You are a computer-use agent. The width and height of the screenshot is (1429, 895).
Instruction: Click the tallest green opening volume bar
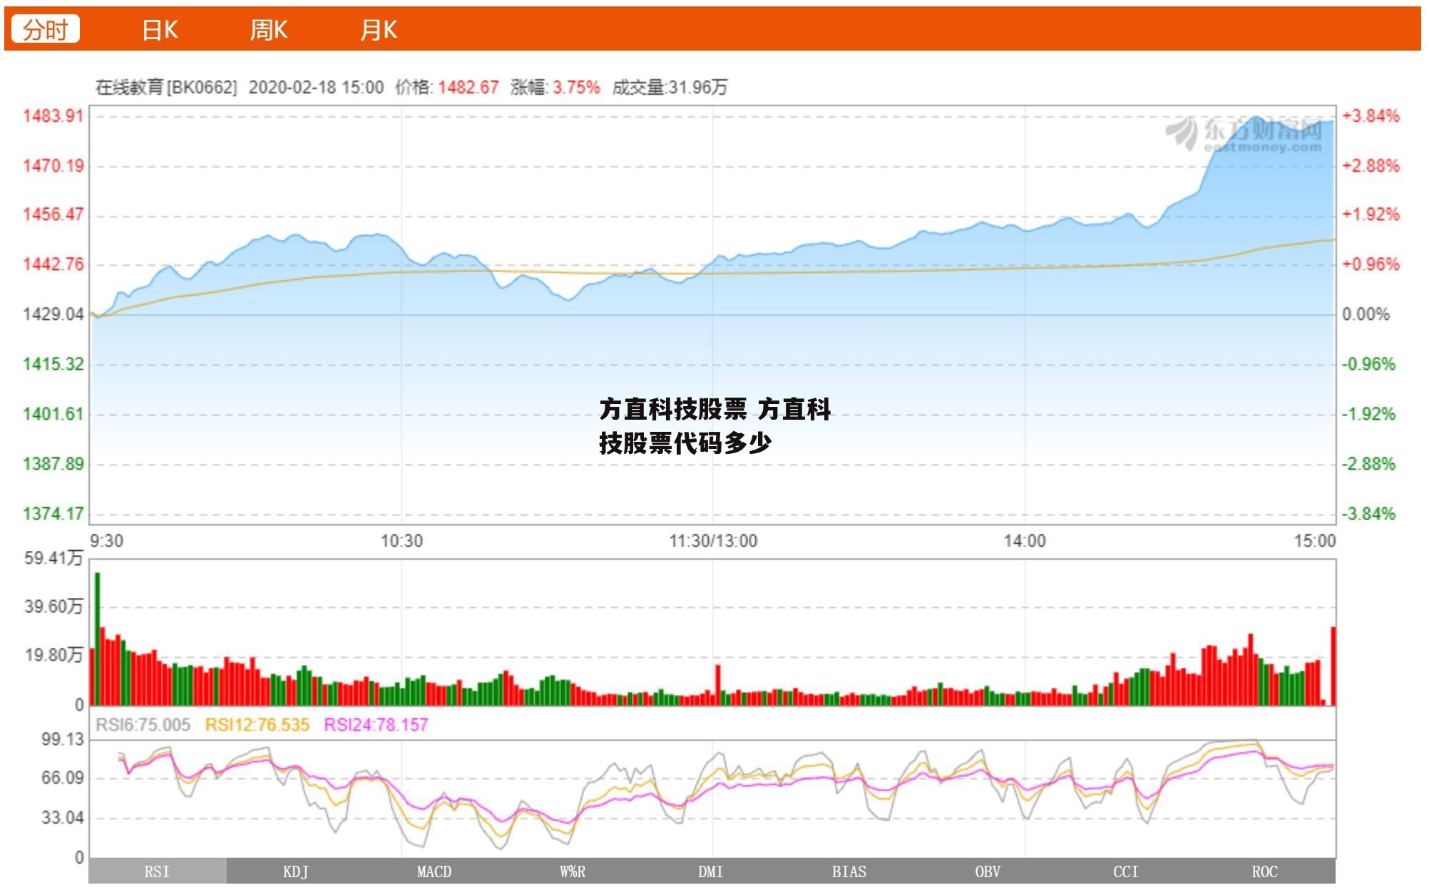click(98, 639)
